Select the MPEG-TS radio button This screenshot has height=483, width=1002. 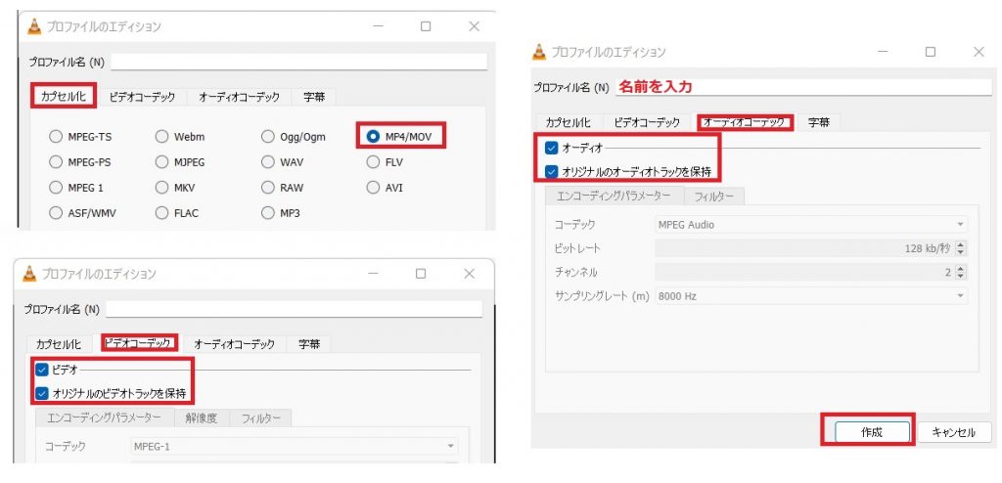56,137
